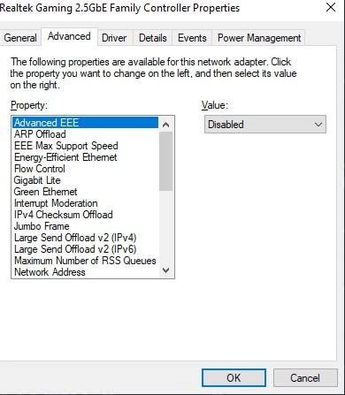Select the Flow Control property

(x=86, y=169)
